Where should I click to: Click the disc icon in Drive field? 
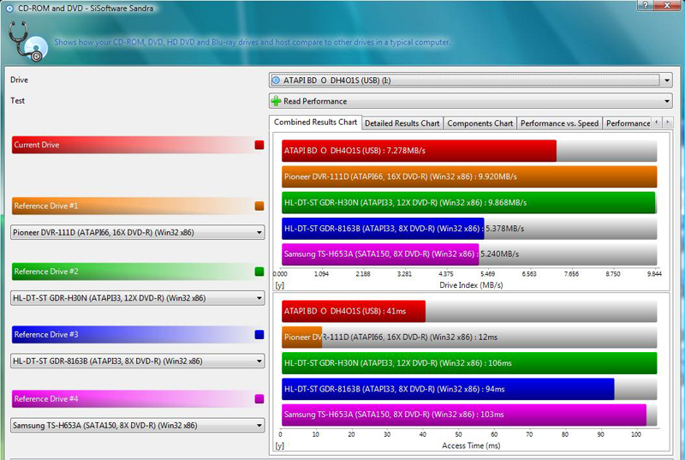[276, 81]
